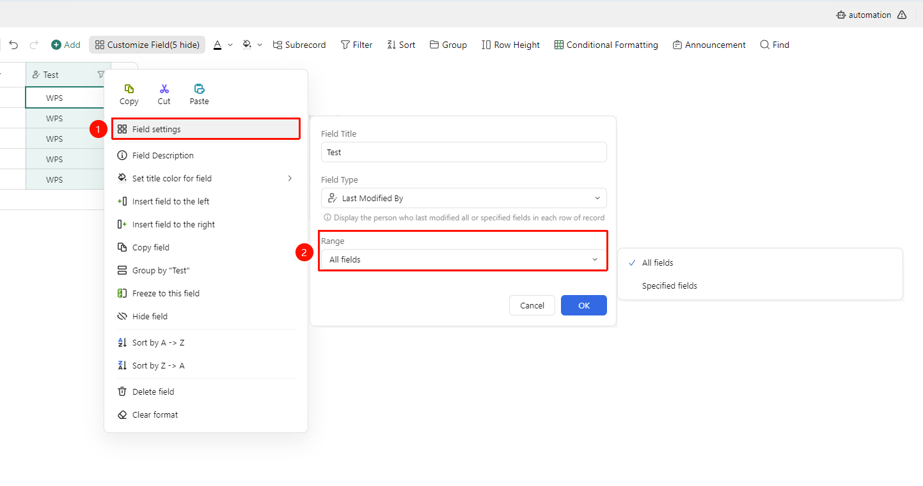The height and width of the screenshot is (486, 923).
Task: Open the Find search tool
Action: pyautogui.click(x=774, y=45)
